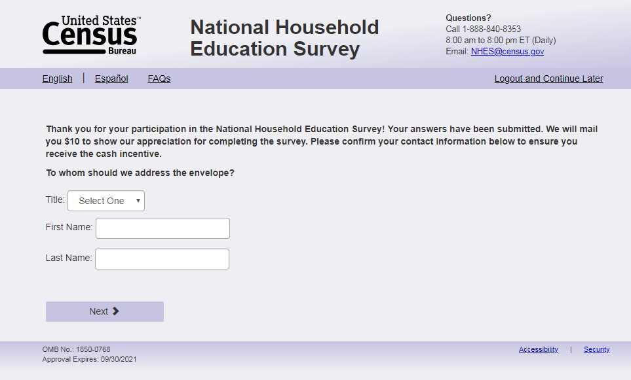Open the FAQs page
This screenshot has width=631, height=380.
click(159, 78)
